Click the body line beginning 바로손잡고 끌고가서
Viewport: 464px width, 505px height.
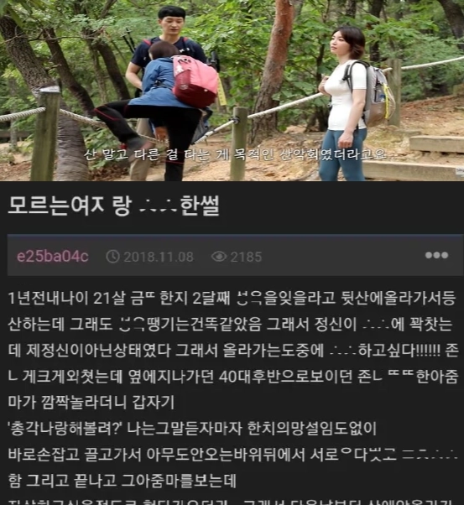[x=232, y=454]
